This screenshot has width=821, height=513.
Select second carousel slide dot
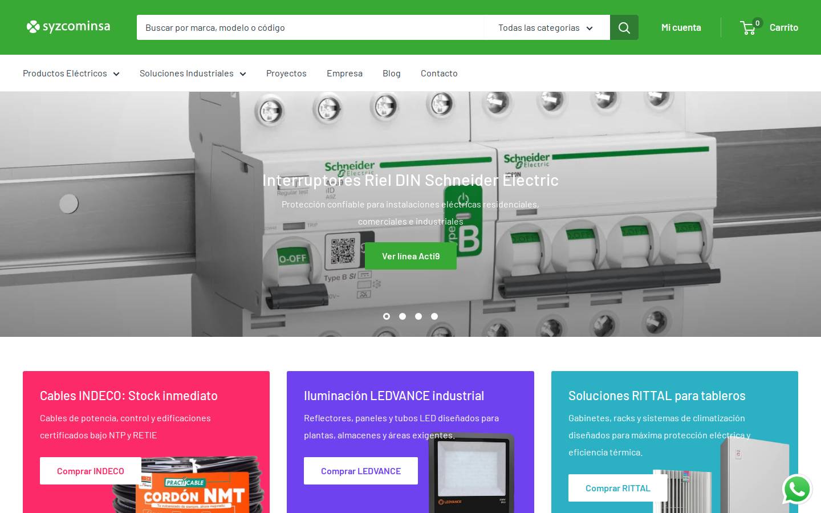[x=403, y=316]
